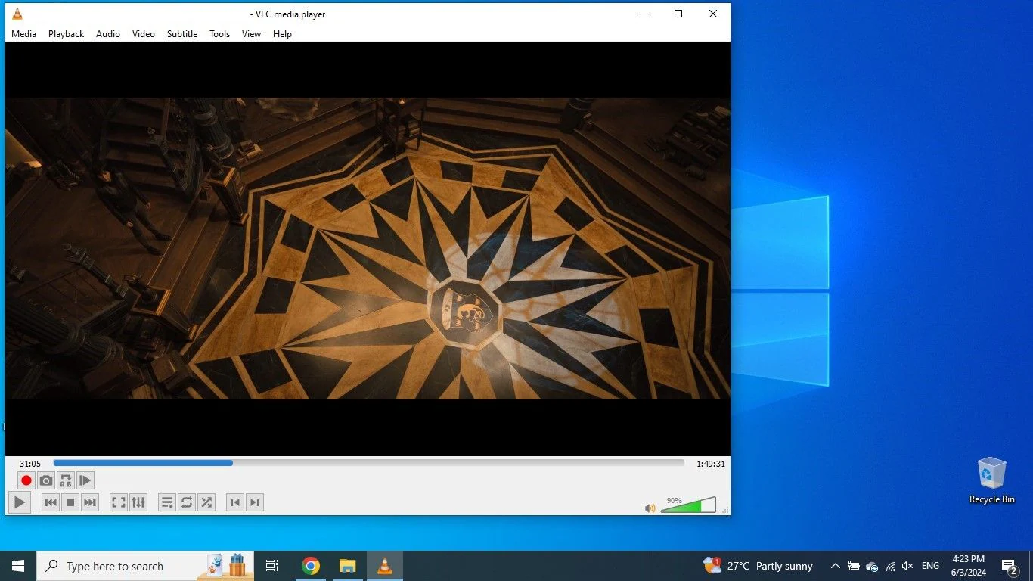The width and height of the screenshot is (1033, 581).
Task: Toggle the playlist view
Action: point(167,502)
